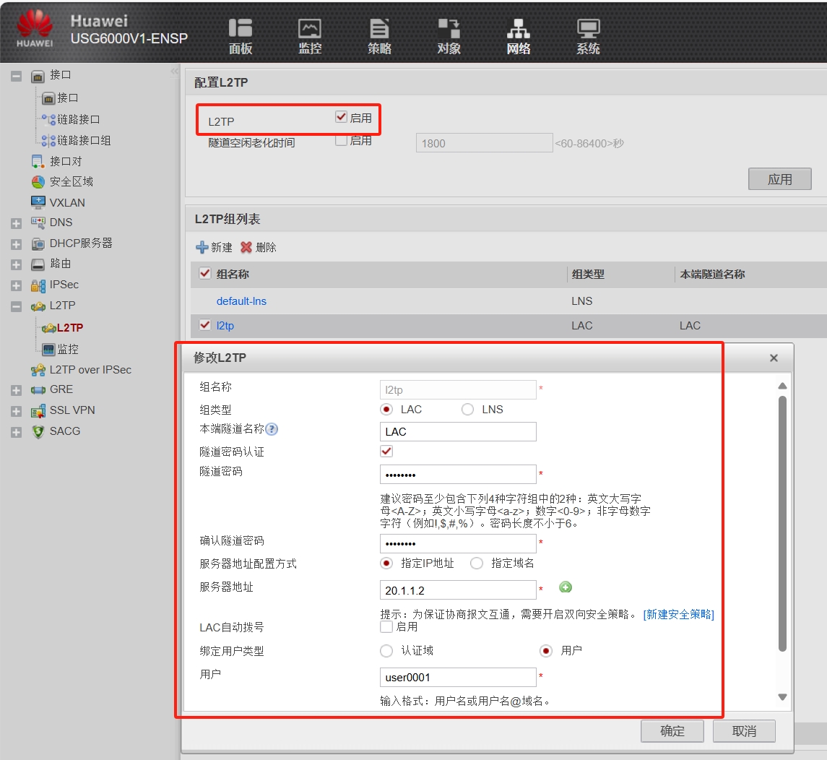The height and width of the screenshot is (760, 827).
Task: Toggle the select-all checkbox beside 组名称
Action: point(204,273)
